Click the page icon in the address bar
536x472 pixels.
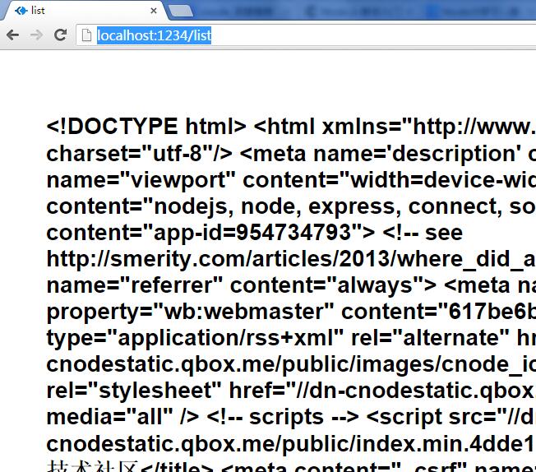click(x=86, y=35)
